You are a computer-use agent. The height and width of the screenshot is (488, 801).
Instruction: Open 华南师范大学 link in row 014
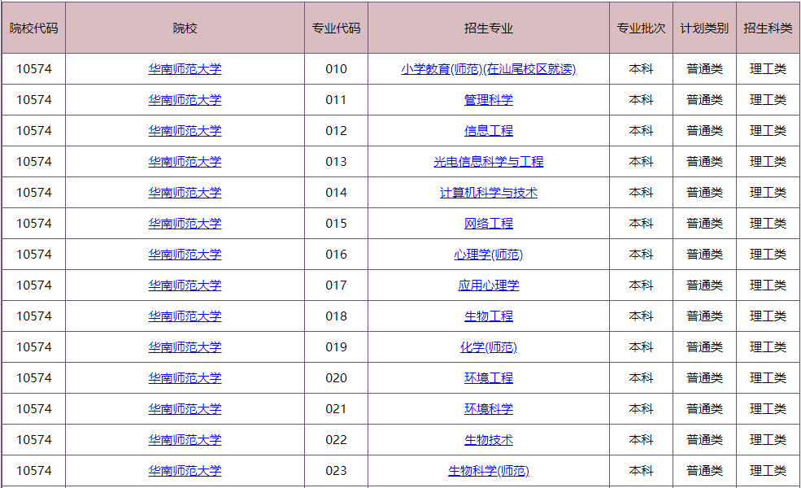tap(185, 193)
